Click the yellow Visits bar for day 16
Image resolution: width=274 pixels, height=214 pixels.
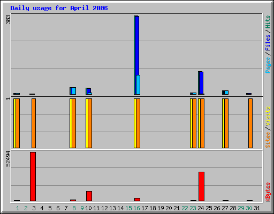135,123
